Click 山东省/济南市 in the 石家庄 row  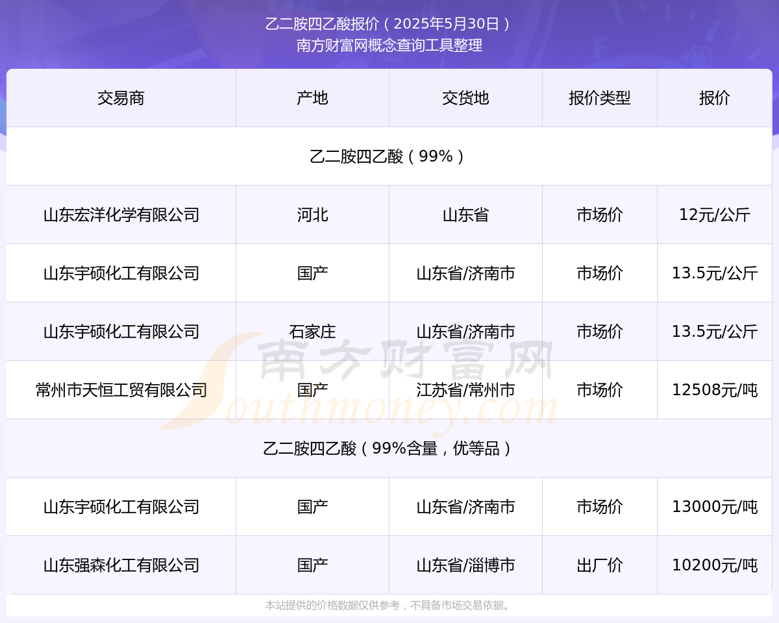click(x=466, y=332)
